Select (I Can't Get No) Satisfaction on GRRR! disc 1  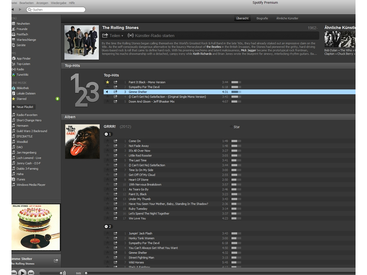pyautogui.click(x=229, y=165)
